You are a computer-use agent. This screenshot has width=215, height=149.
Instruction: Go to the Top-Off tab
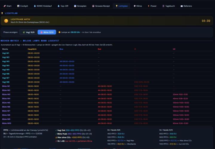[x=63, y=6]
